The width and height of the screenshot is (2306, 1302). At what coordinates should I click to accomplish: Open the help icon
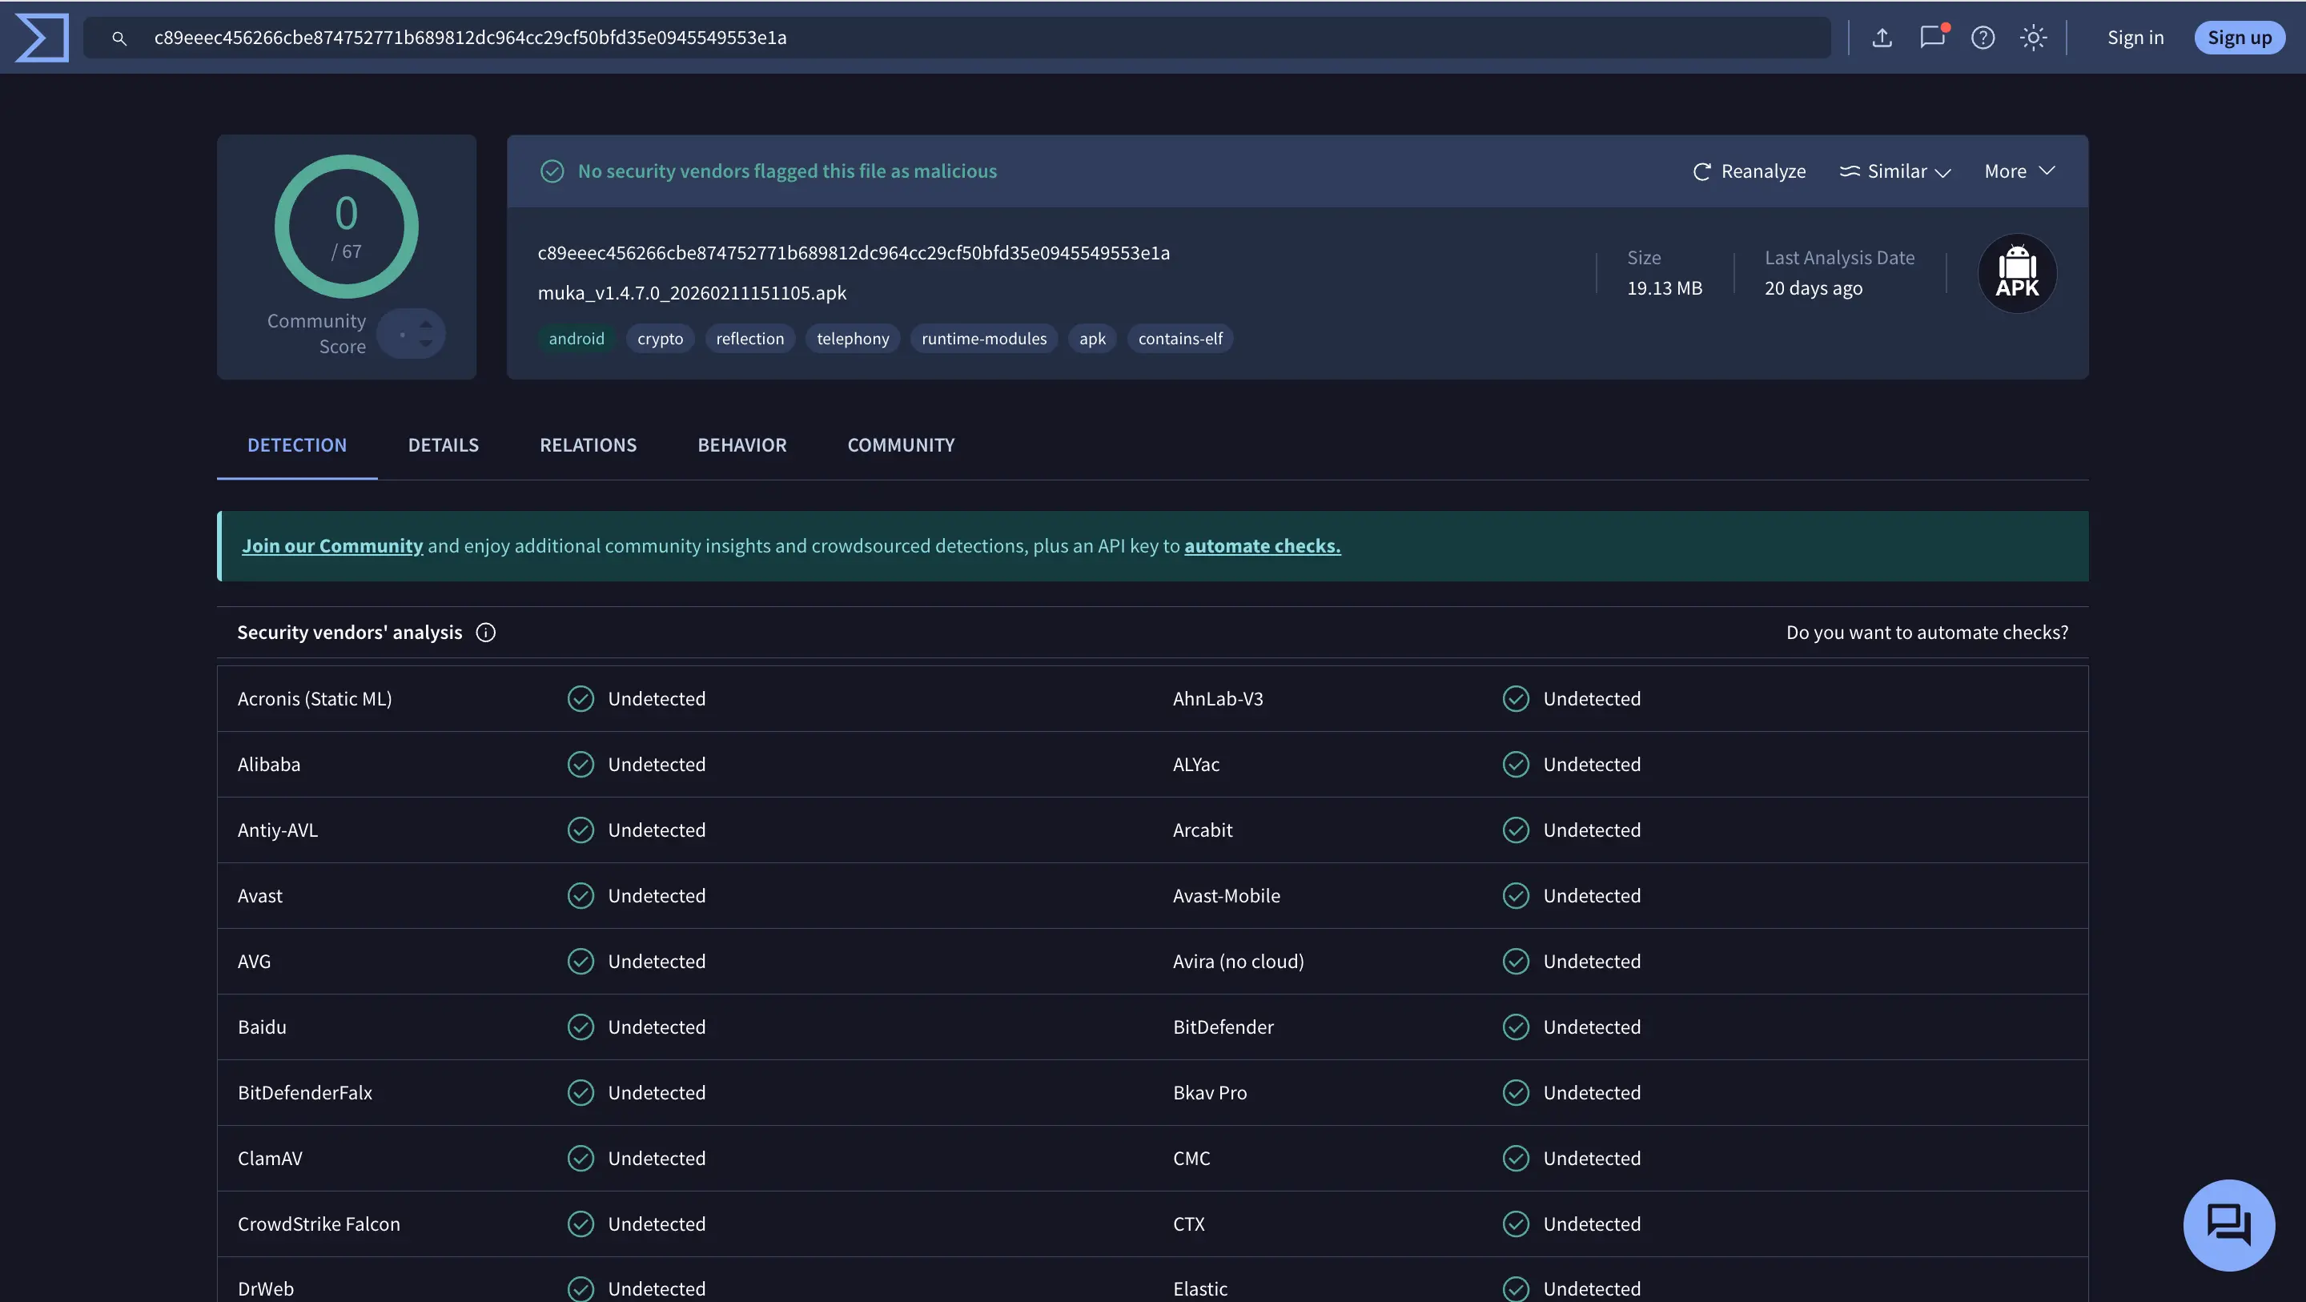pos(1983,38)
